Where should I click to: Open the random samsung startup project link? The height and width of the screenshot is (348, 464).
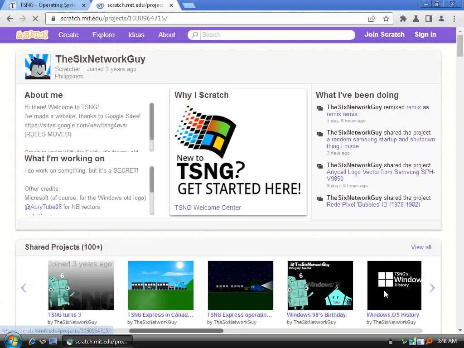[x=381, y=143]
